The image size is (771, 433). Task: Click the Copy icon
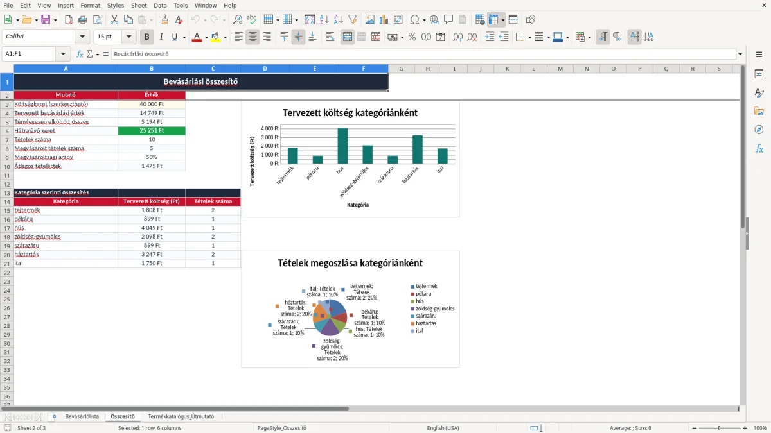coord(128,20)
